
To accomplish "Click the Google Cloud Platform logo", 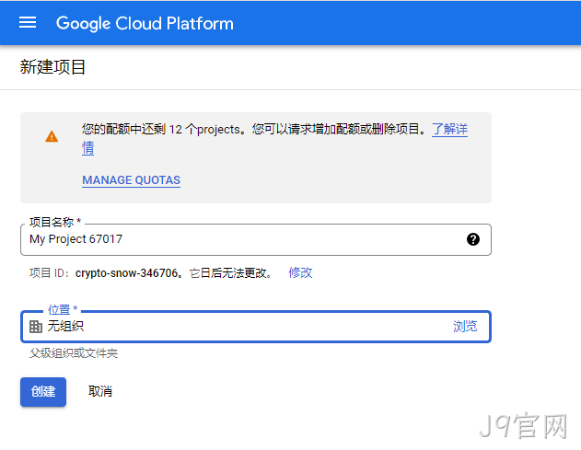I will click(x=145, y=23).
